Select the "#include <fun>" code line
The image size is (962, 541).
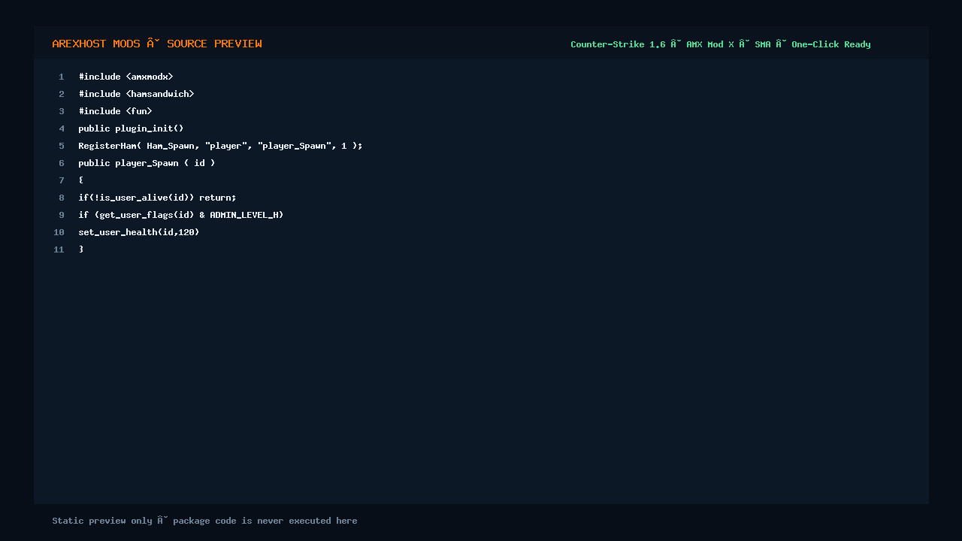tap(115, 111)
